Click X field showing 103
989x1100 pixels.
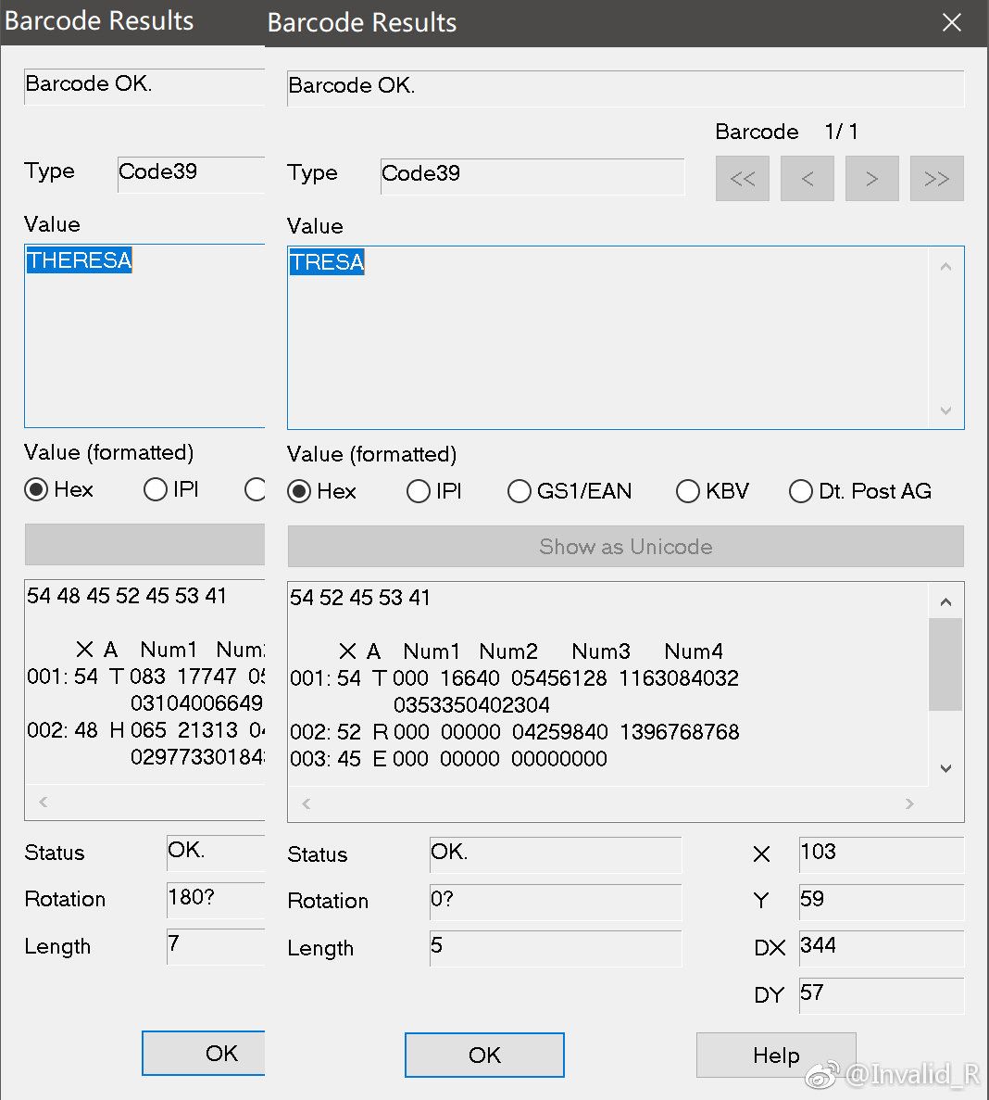tap(881, 854)
